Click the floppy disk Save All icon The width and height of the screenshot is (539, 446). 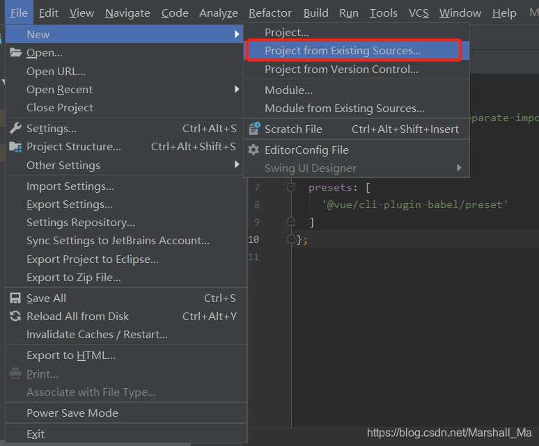point(15,298)
